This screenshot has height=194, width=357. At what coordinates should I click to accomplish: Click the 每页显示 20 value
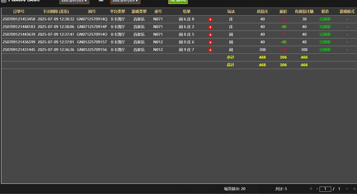243,189
